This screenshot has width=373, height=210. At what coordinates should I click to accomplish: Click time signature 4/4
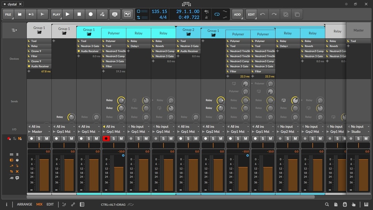tap(163, 17)
